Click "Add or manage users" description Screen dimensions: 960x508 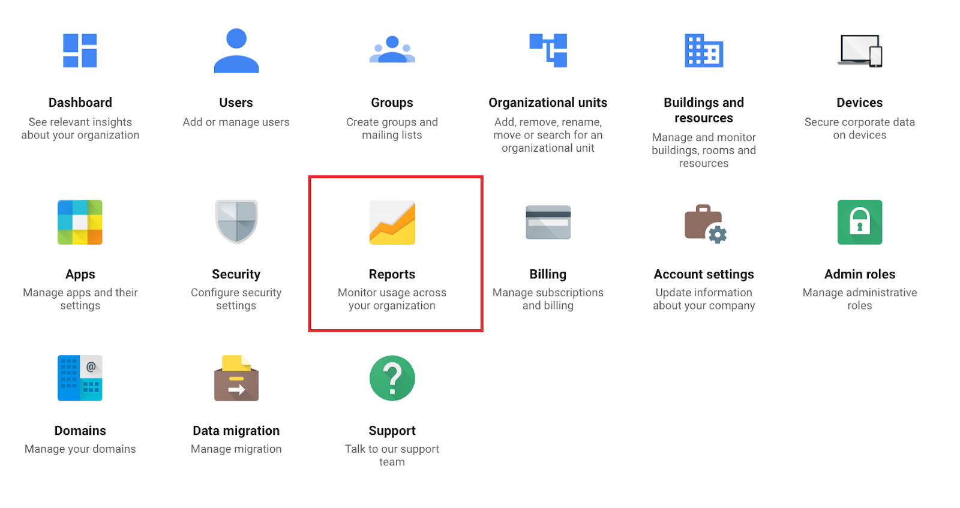(x=236, y=122)
